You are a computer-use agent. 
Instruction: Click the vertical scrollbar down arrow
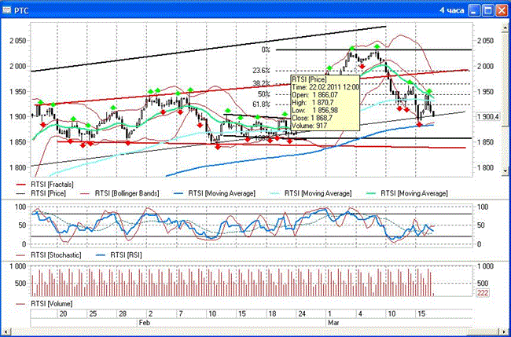pos(505,170)
